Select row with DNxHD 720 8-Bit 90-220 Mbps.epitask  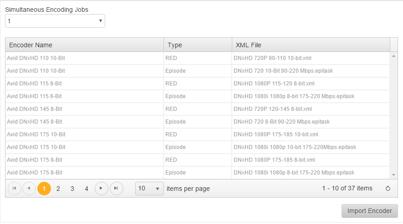click(197, 122)
